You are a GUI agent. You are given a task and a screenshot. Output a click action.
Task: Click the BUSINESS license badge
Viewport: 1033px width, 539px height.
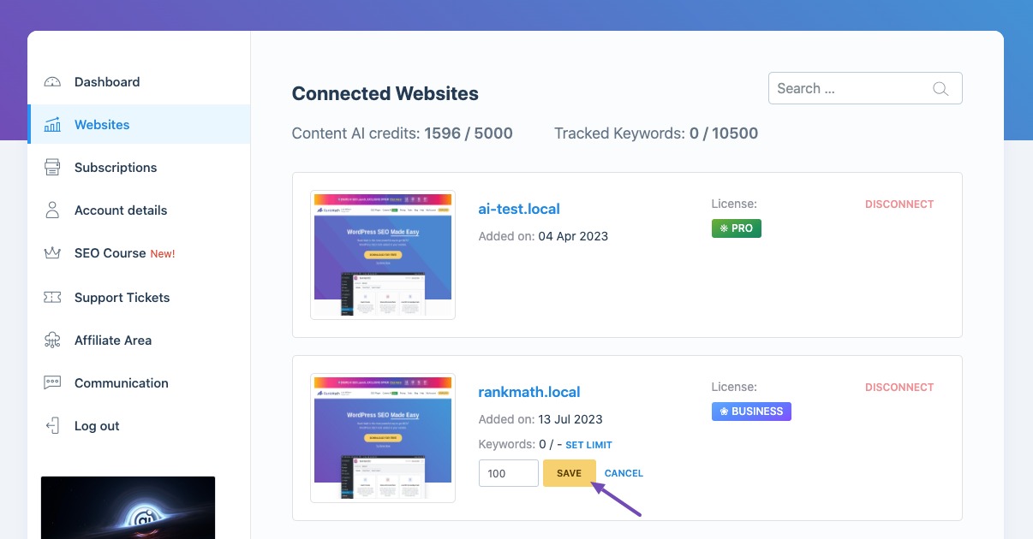[751, 412]
